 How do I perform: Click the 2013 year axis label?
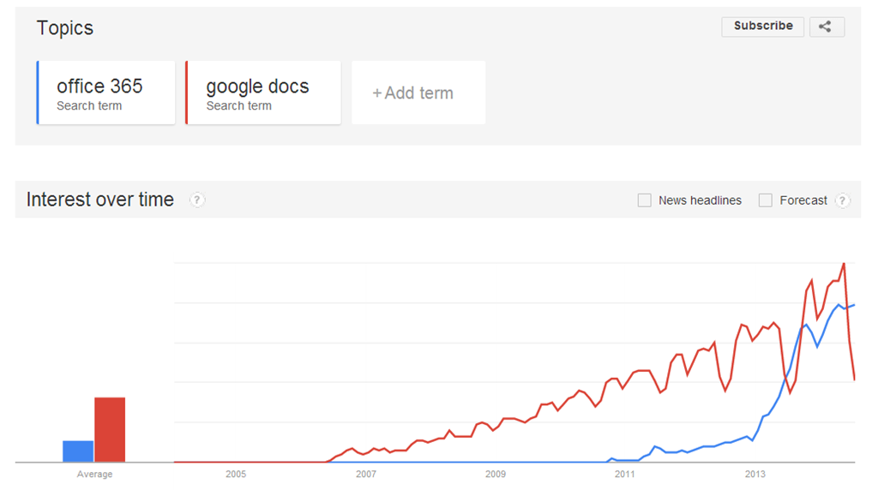755,474
